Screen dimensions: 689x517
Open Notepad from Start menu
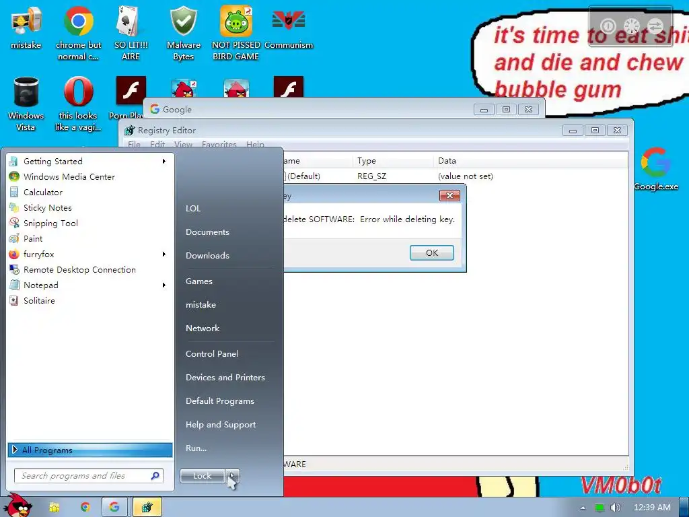tap(89, 285)
